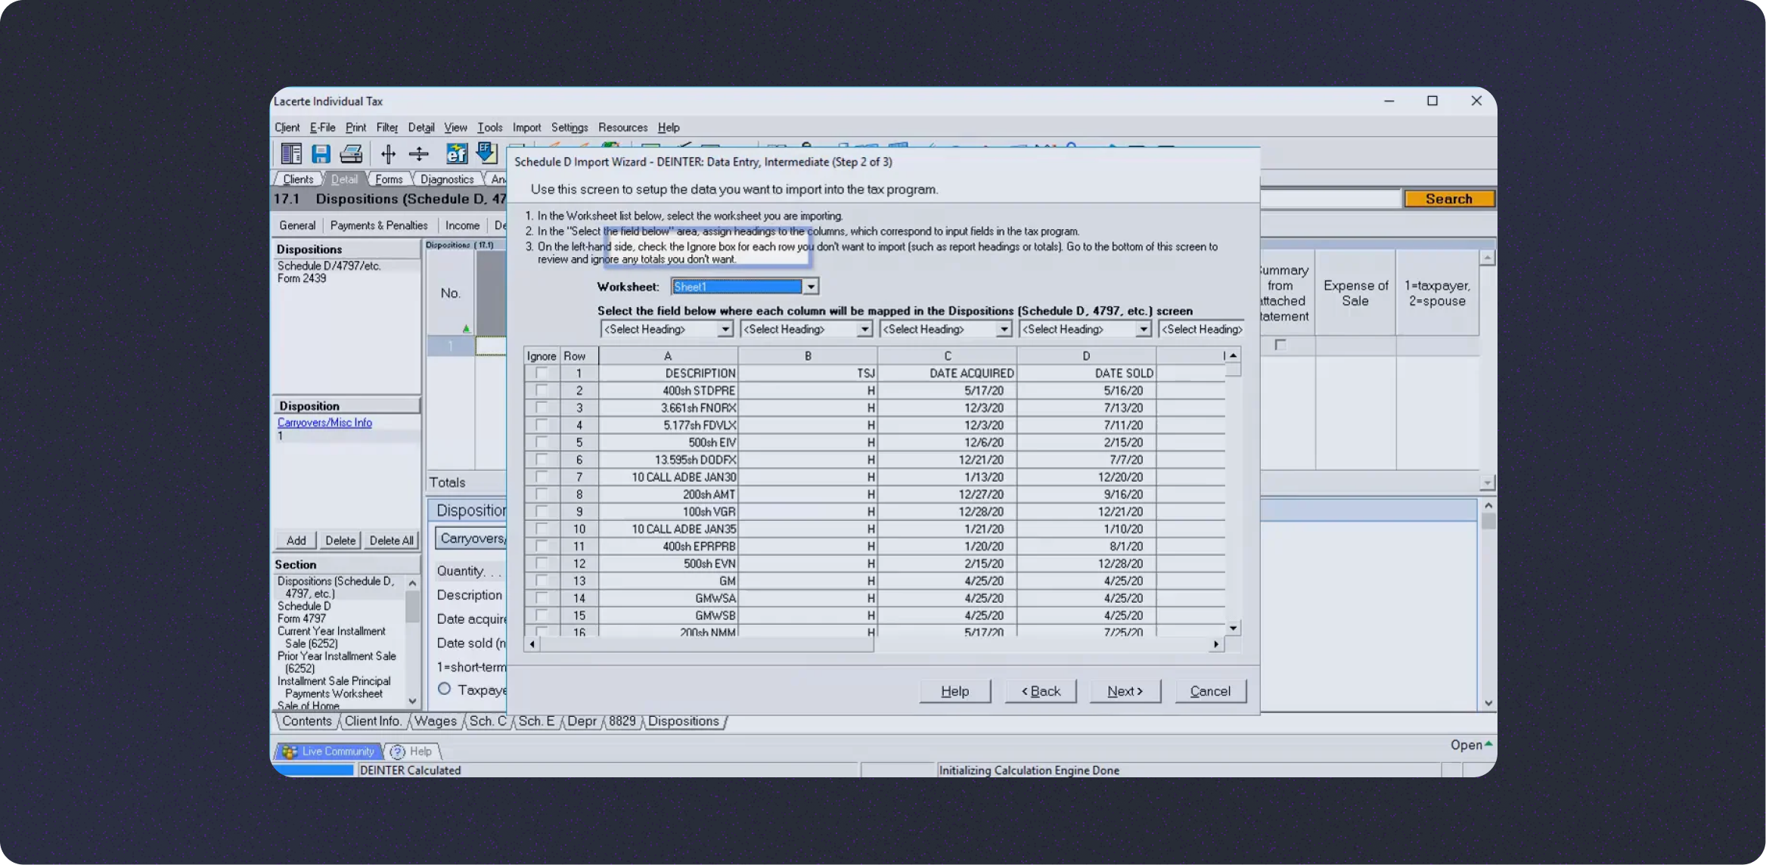Open column C Select Heading dropdown
This screenshot has width=1766, height=865.
pyautogui.click(x=1004, y=330)
